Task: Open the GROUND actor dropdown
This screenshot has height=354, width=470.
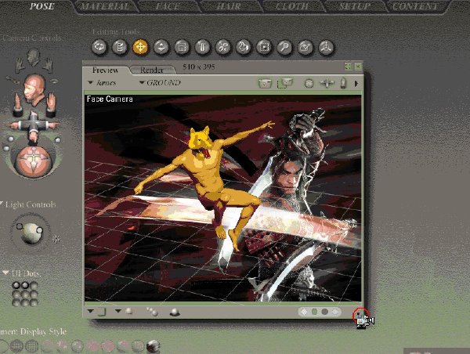Action: [x=160, y=83]
